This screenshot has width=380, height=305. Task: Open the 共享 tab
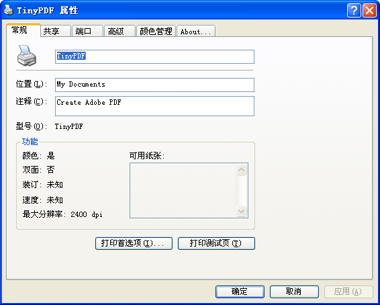[56, 31]
